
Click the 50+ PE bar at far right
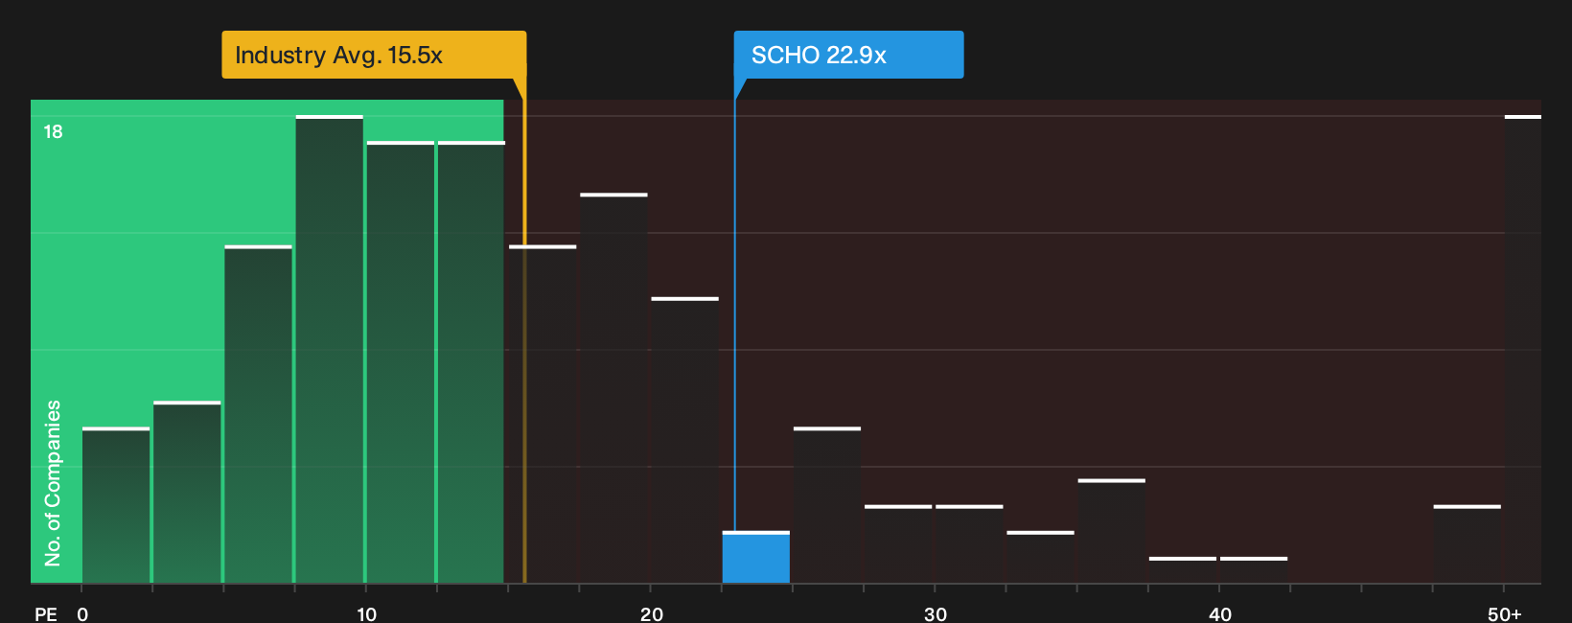coord(1523,349)
